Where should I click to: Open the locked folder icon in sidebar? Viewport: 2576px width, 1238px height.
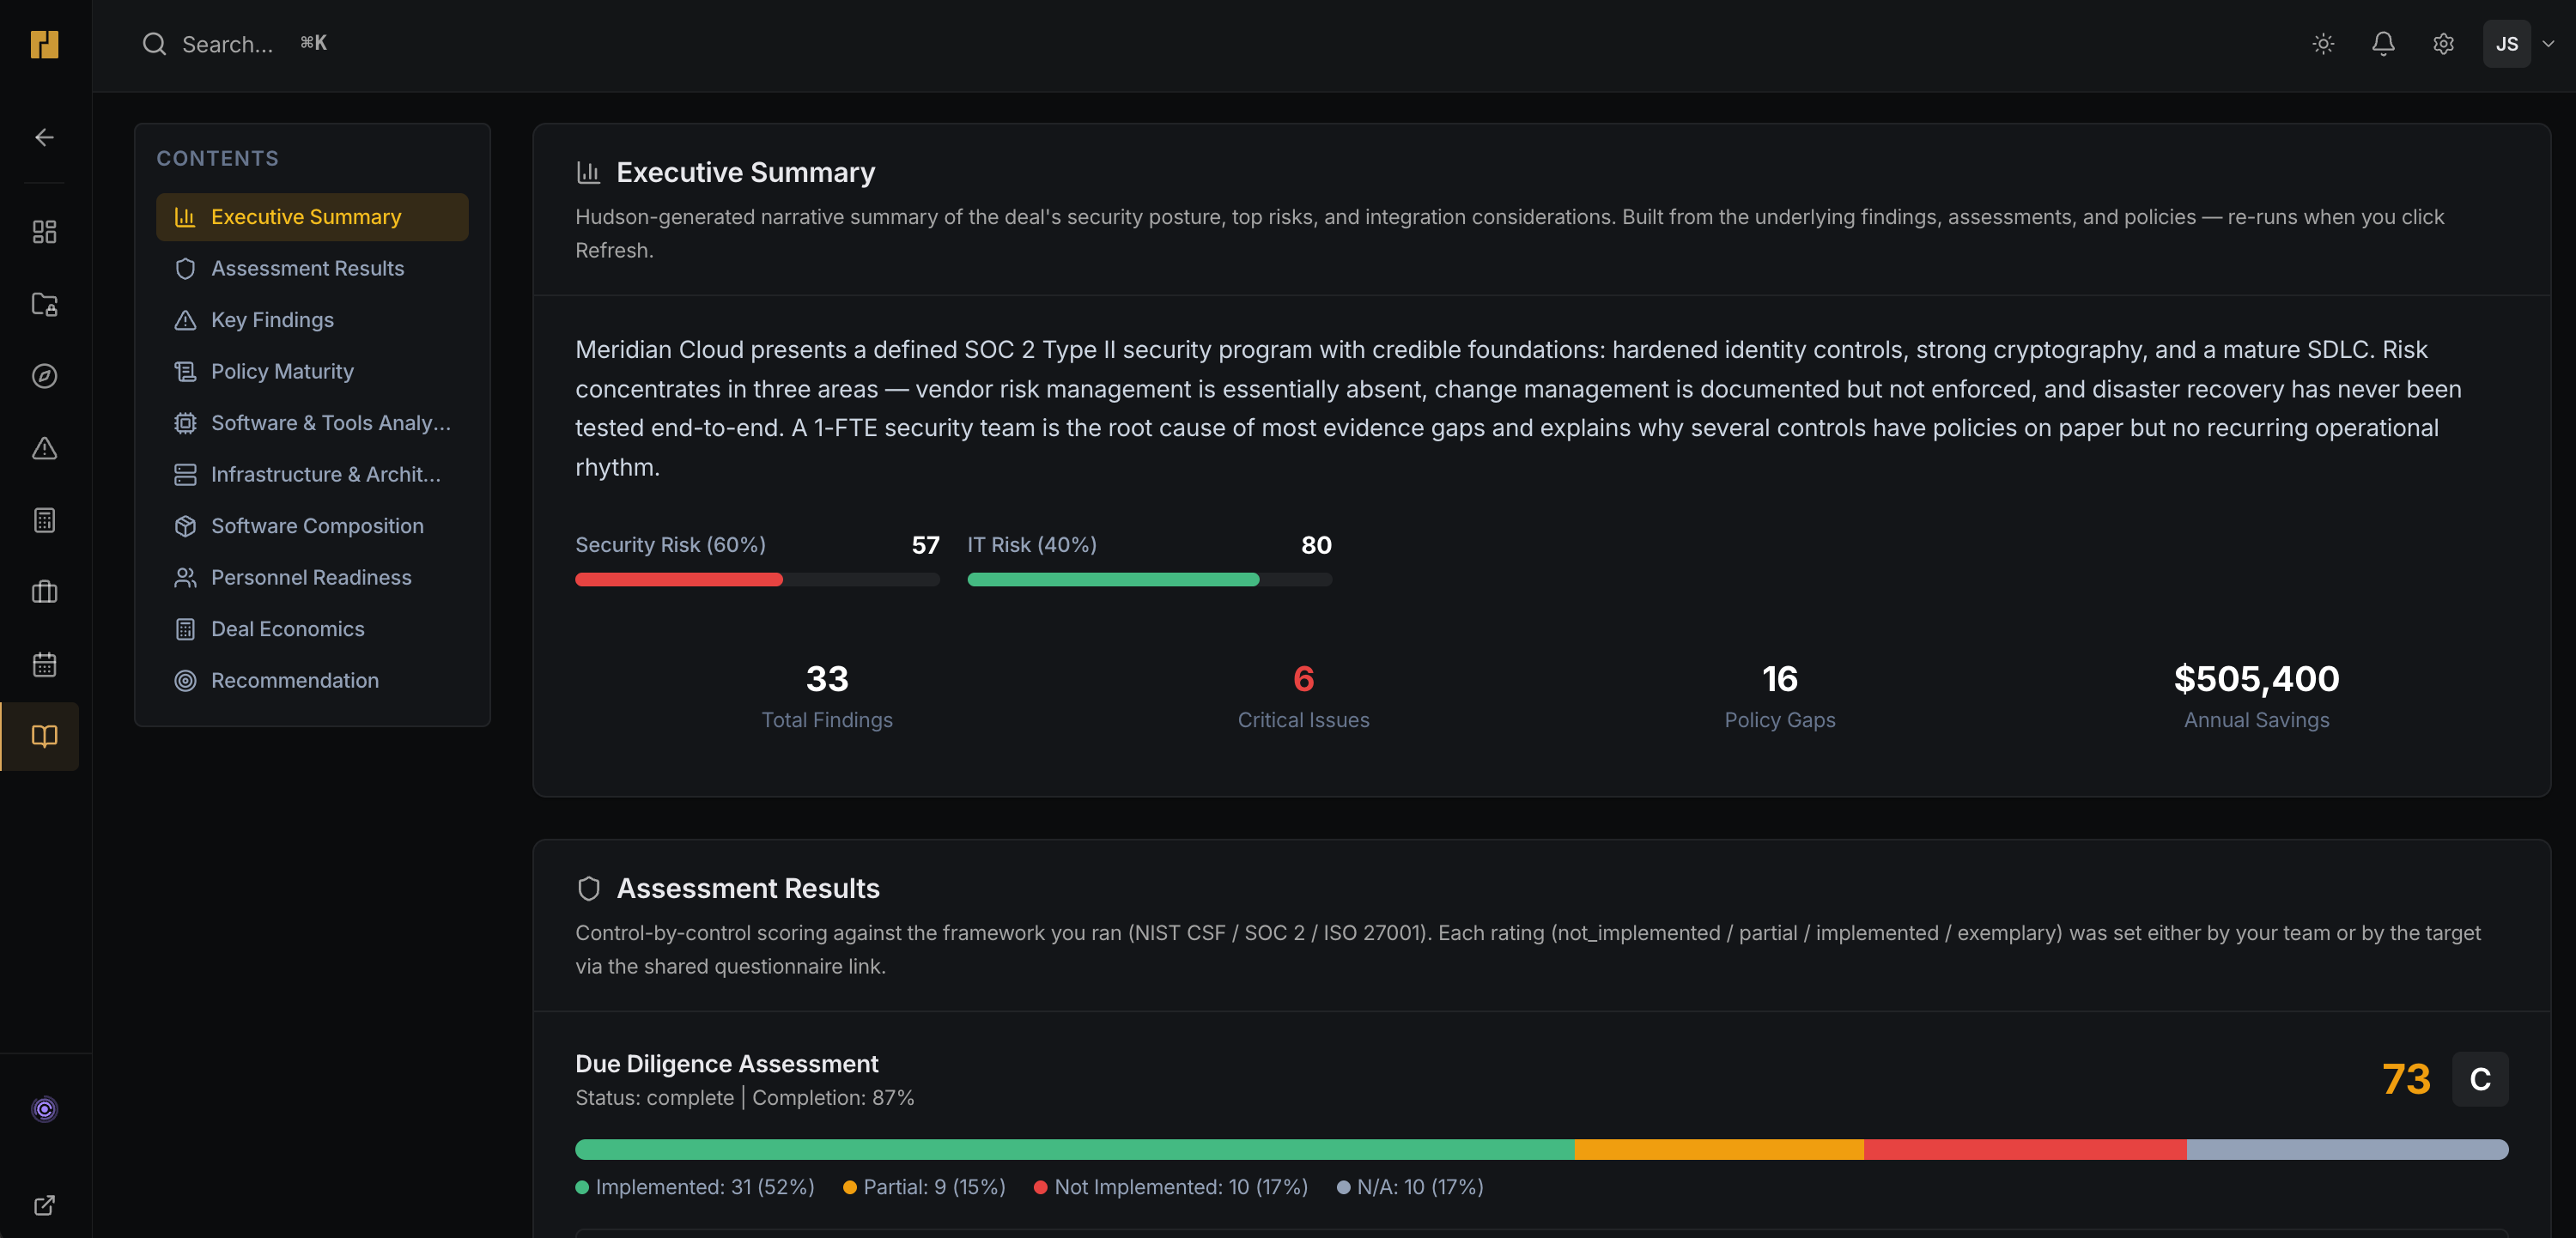pos(44,304)
